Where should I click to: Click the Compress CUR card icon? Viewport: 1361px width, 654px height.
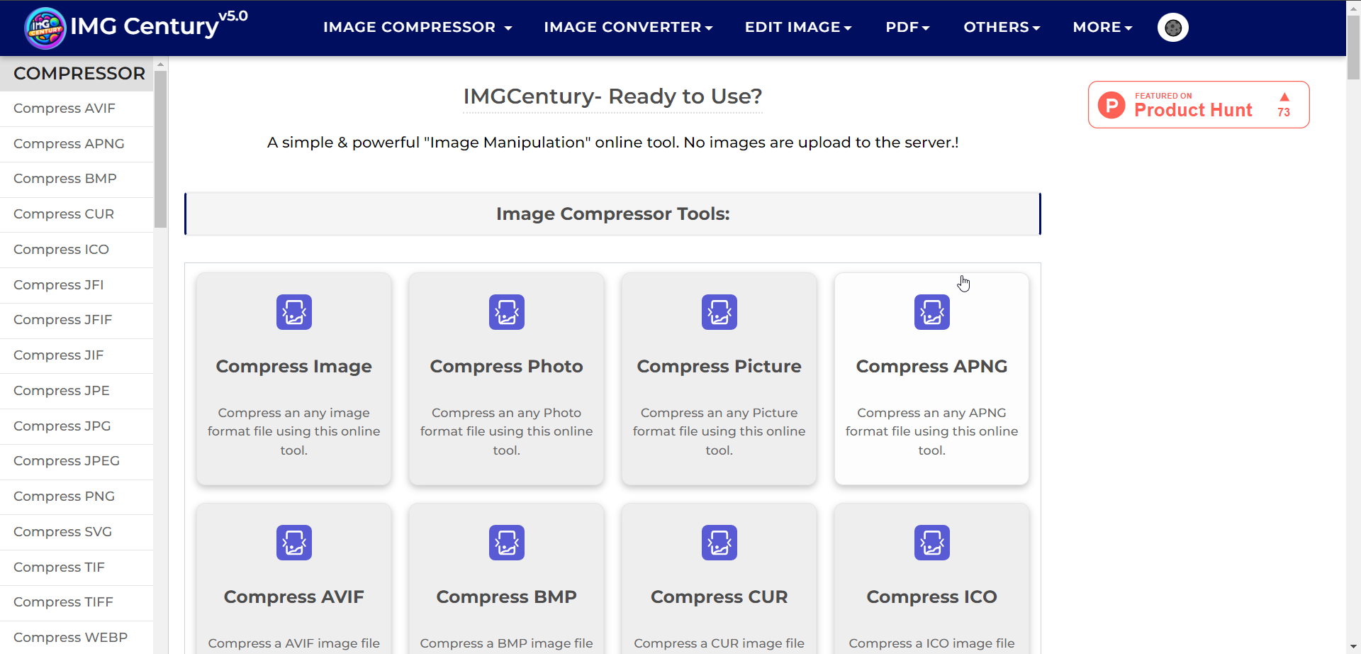[719, 543]
